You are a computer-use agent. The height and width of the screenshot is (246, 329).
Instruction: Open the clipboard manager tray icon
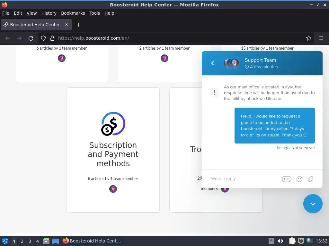(x=292, y=241)
